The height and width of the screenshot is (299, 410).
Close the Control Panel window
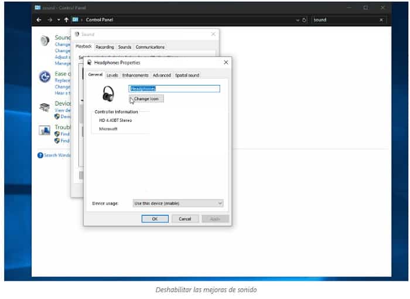(382, 8)
